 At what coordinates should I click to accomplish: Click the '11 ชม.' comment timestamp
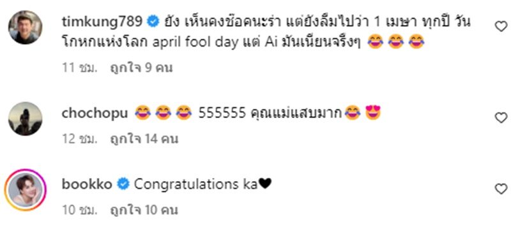80,68
